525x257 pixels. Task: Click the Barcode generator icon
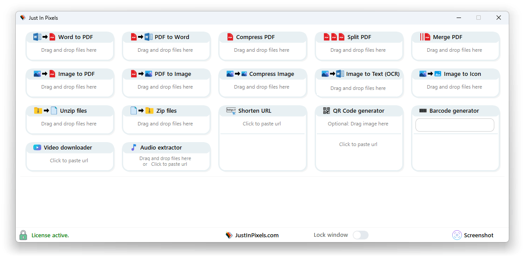(x=422, y=111)
